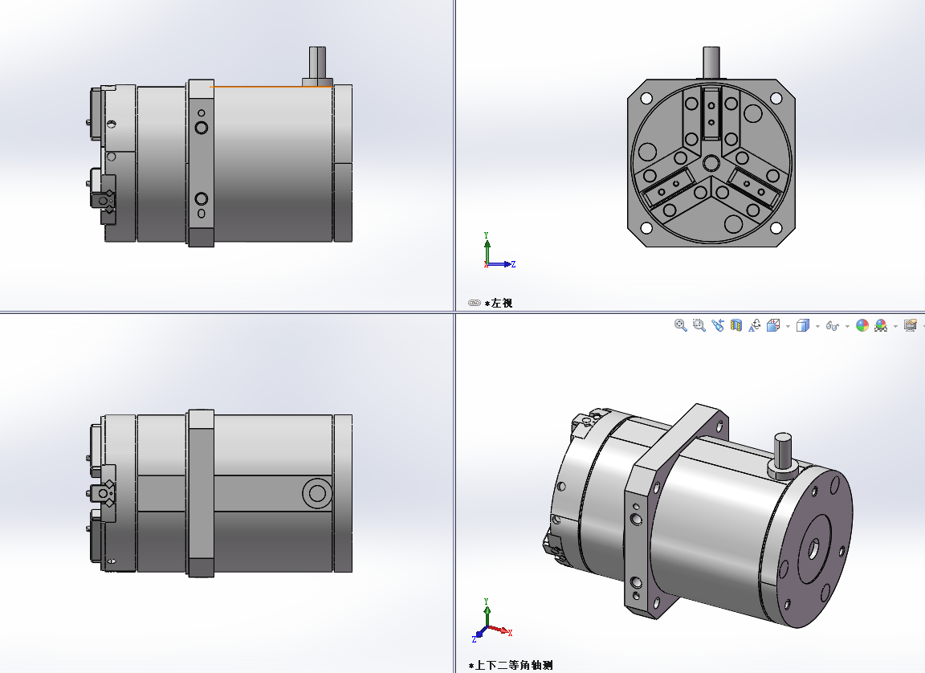Expand the Hide/Show Items dropdown arrow
The width and height of the screenshot is (925, 673).
pyautogui.click(x=848, y=326)
